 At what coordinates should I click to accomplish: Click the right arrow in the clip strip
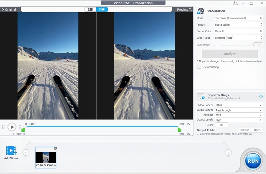point(228,153)
